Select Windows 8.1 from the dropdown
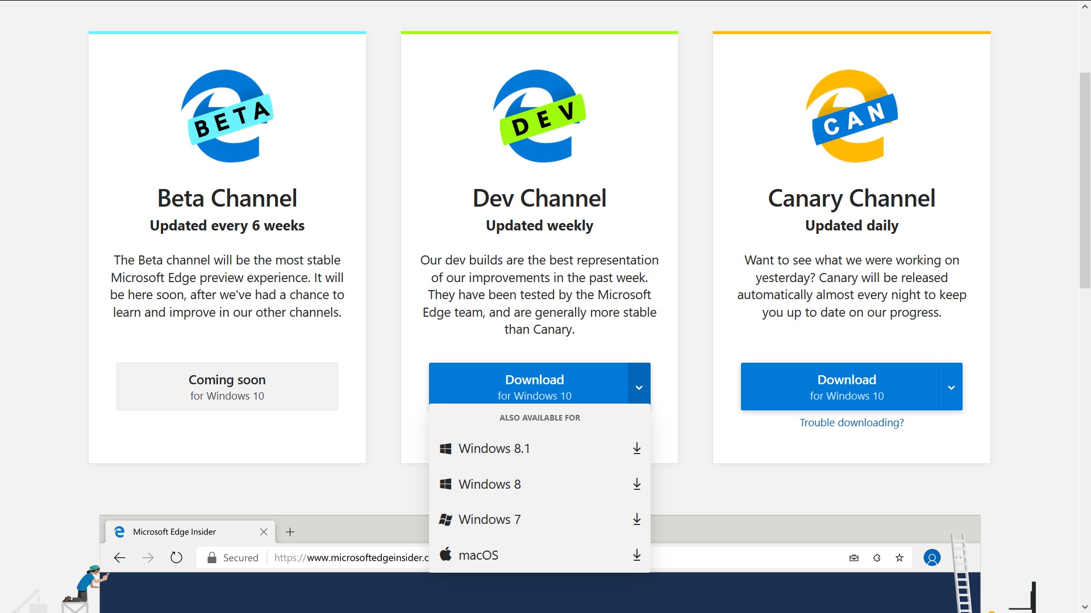Image resolution: width=1091 pixels, height=613 pixels. tap(540, 448)
